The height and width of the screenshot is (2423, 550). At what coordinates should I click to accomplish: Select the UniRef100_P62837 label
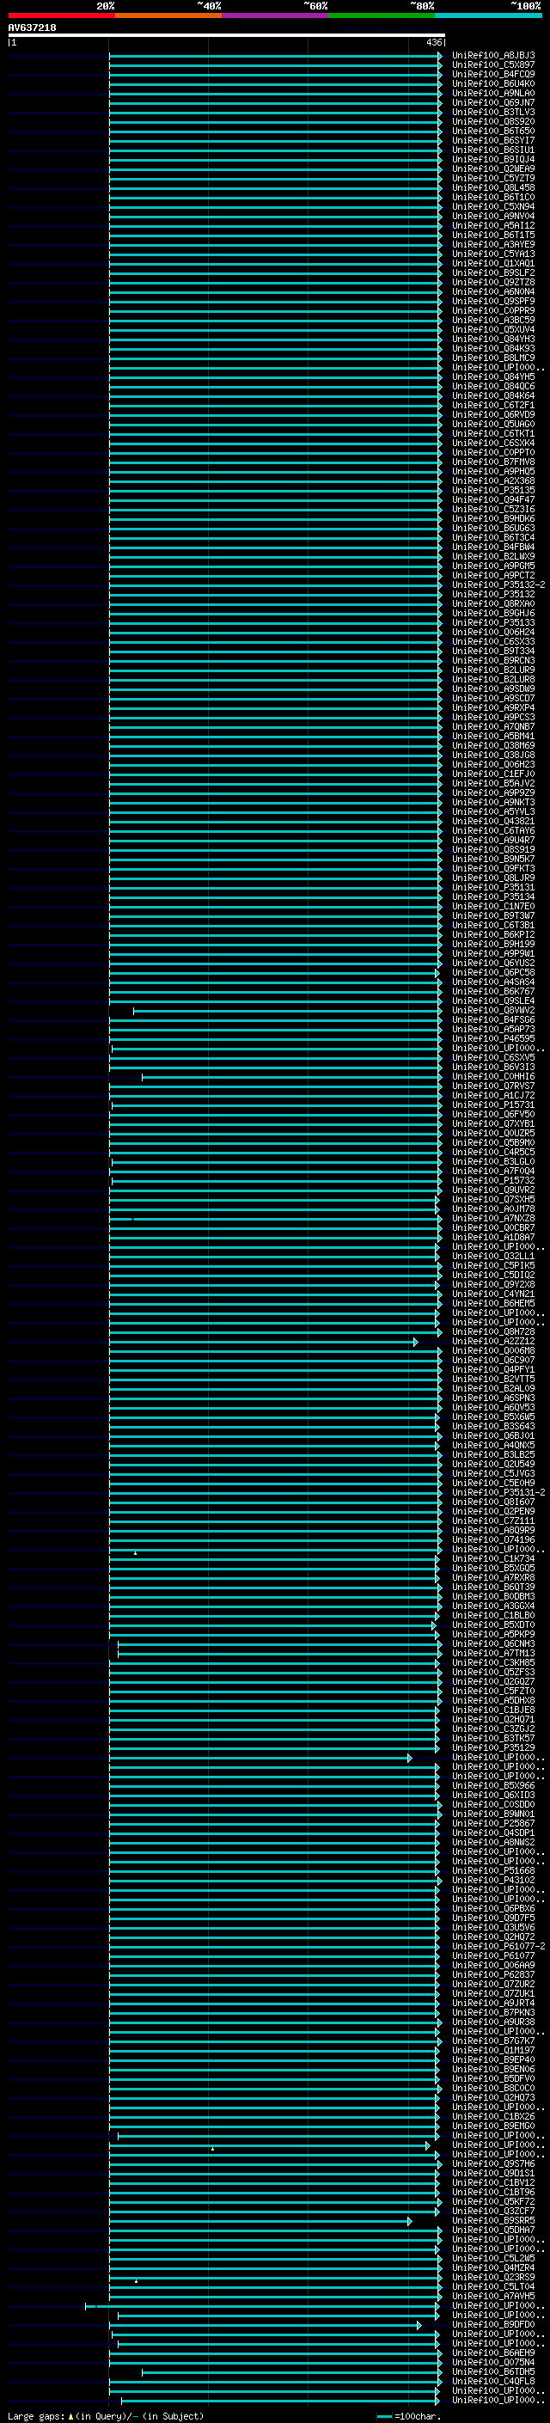tap(492, 1974)
